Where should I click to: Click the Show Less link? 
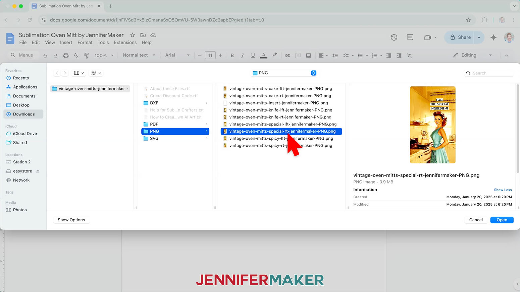click(x=503, y=190)
